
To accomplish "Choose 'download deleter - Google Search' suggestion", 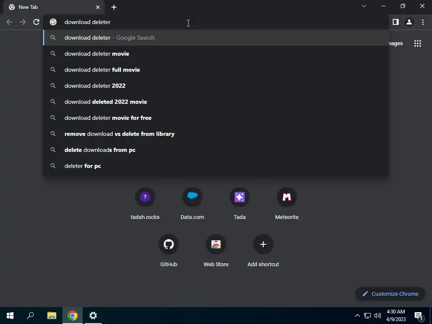I will coord(216,38).
